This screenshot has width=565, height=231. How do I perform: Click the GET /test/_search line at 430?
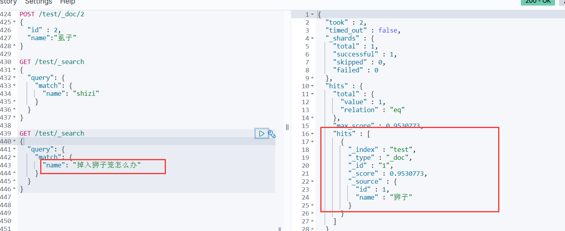click(x=52, y=62)
